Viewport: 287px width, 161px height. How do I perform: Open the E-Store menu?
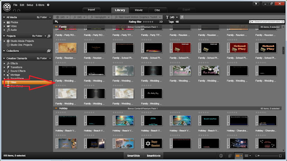pos(40,5)
